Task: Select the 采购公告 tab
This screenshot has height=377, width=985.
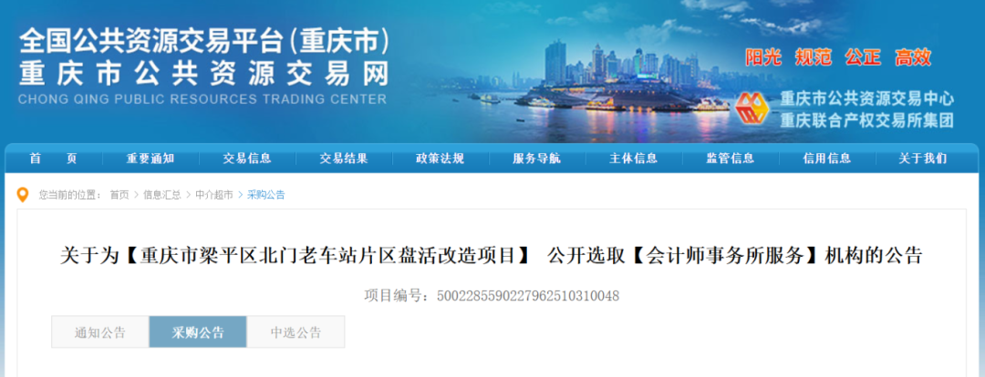Action: (x=198, y=331)
